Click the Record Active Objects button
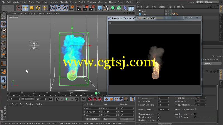The width and height of the screenshot is (223, 125). point(90,99)
